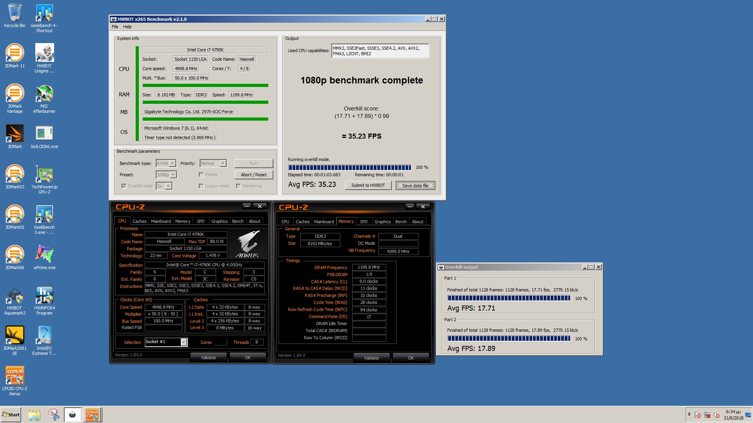Image resolution: width=753 pixels, height=423 pixels.
Task: Switch to Caches tab in left CPU-Z
Action: click(x=139, y=221)
